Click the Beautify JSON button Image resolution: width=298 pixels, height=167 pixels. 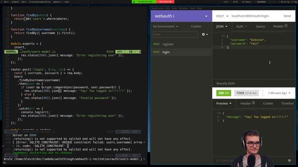[225, 83]
